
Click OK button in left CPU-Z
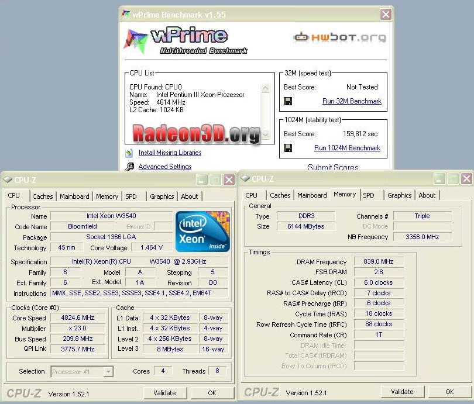212,393
